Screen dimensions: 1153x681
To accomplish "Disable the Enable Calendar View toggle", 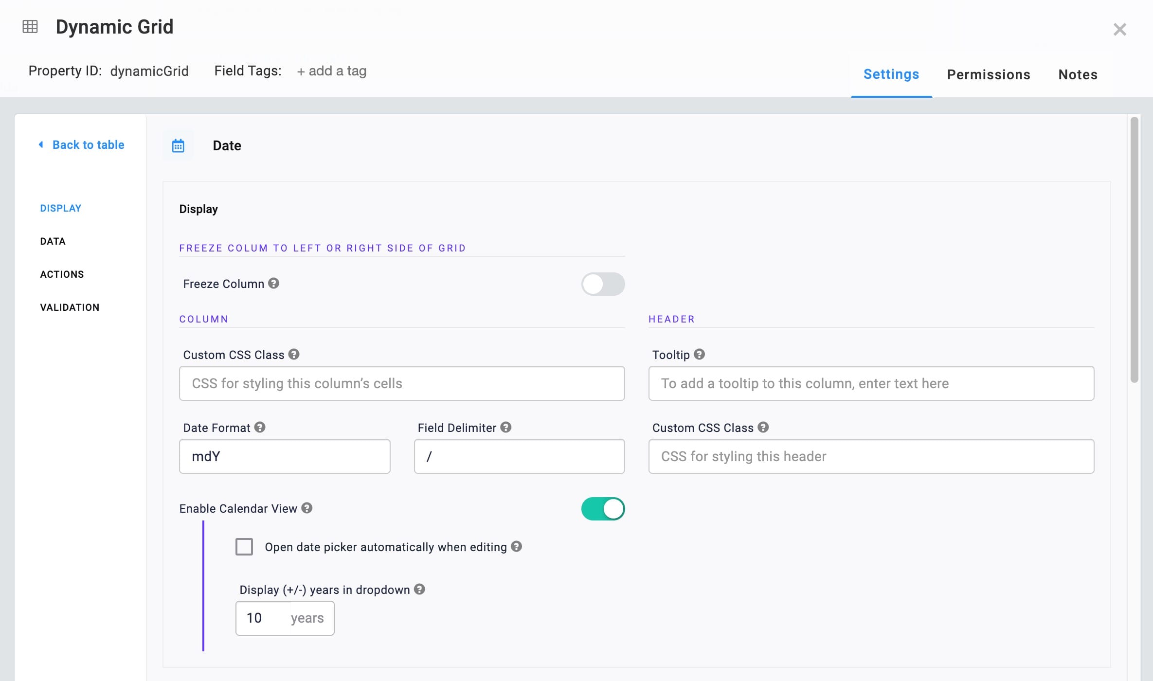I will [603, 509].
